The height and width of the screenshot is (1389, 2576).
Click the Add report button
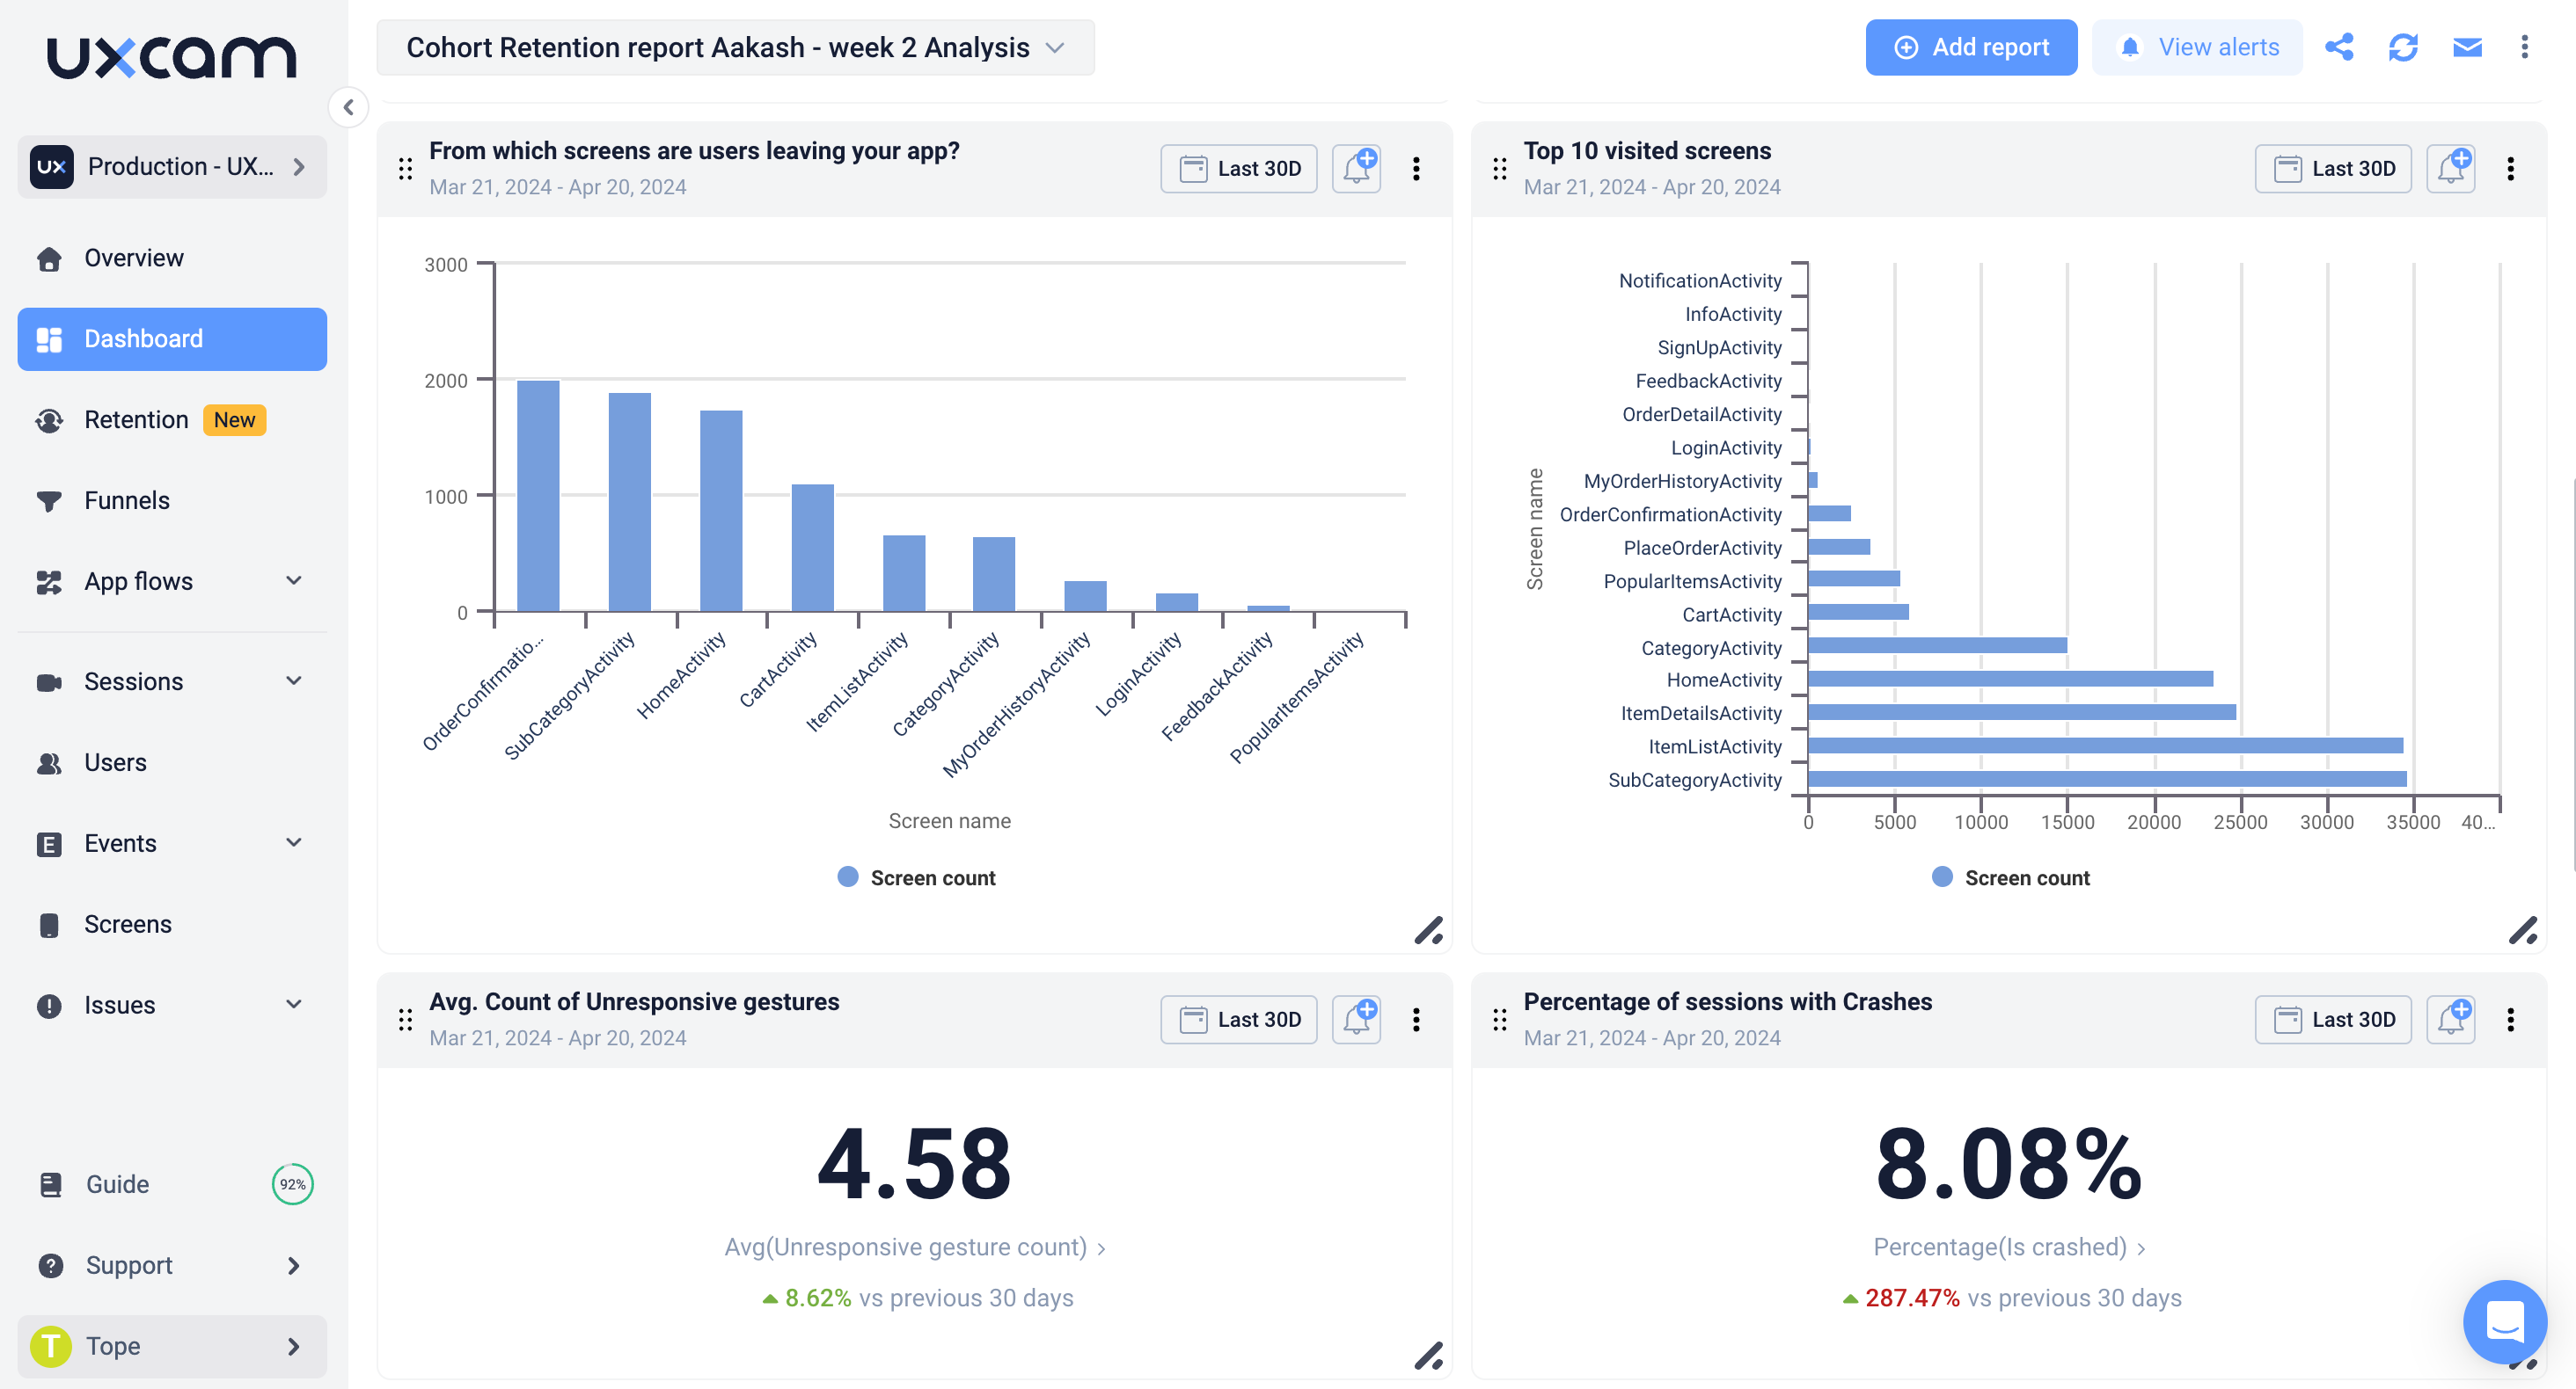1970,47
